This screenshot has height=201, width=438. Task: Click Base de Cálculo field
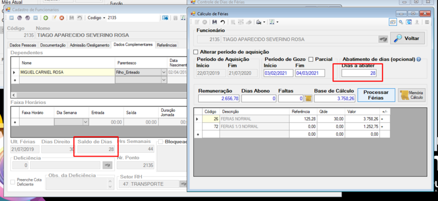tap(335, 99)
